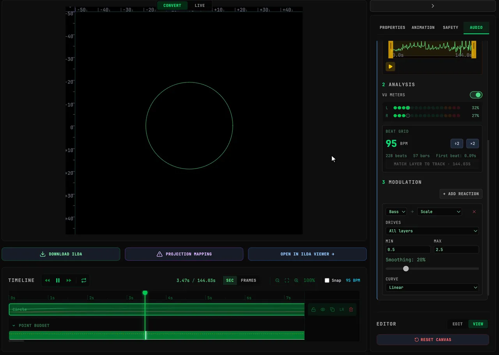This screenshot has width=499, height=355.
Task: Expand the collapsed top panel chevron
Action: pyautogui.click(x=433, y=6)
